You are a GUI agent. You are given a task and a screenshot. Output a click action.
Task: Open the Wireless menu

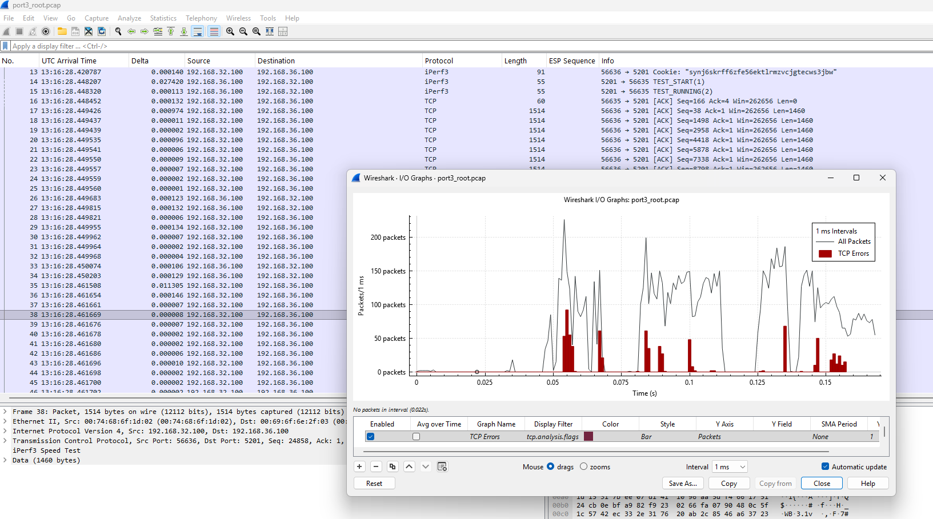point(238,18)
